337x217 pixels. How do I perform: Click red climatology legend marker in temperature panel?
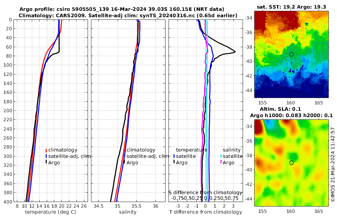pos(46,150)
